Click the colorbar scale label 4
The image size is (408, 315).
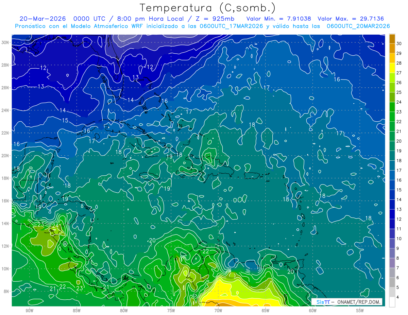pyautogui.click(x=398, y=297)
